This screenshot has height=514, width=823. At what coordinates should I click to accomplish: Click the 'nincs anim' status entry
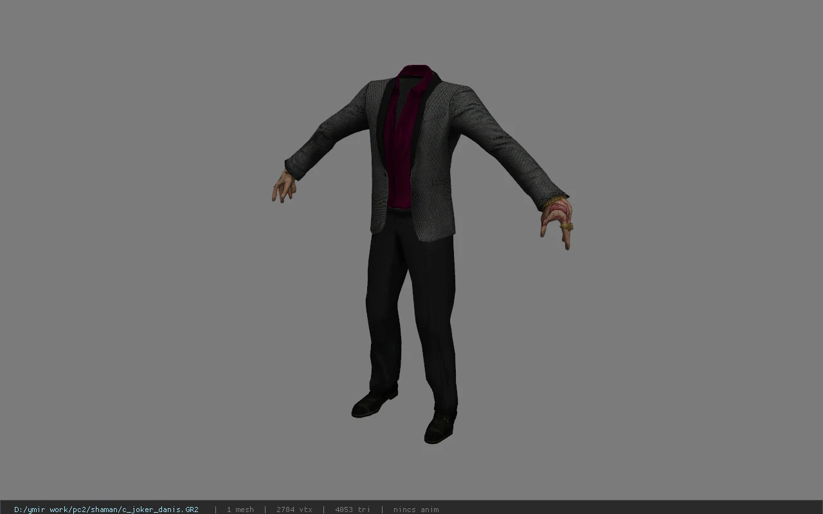416,510
